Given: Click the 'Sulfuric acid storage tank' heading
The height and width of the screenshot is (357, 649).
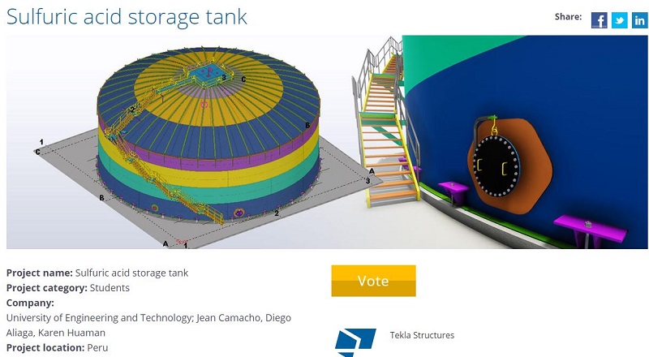Looking at the screenshot, I should pos(127,16).
